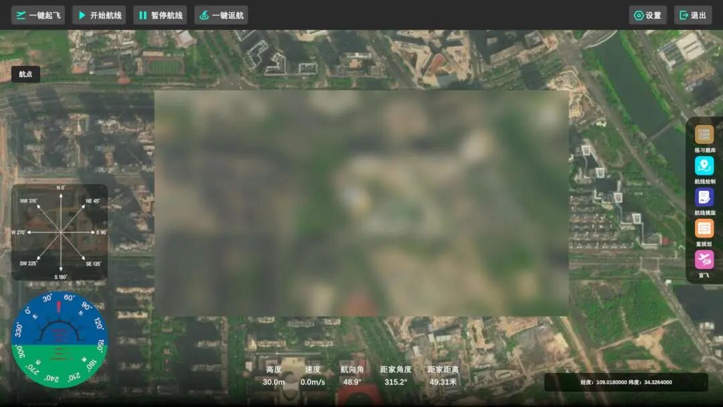The image size is (723, 407).
Task: Open the 航点 waypoint panel
Action: (25, 74)
